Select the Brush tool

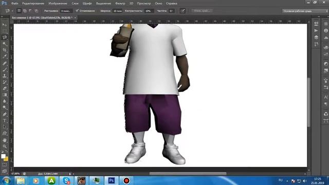(x=5, y=69)
